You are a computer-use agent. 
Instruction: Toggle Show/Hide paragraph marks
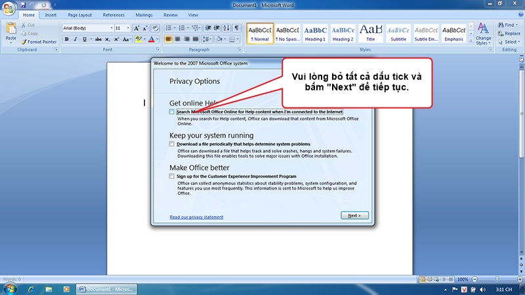[237, 28]
